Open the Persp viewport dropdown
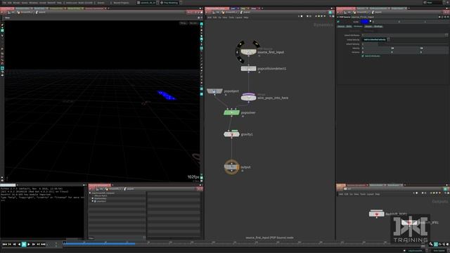Screen dimensions: 450x253 click(183, 23)
